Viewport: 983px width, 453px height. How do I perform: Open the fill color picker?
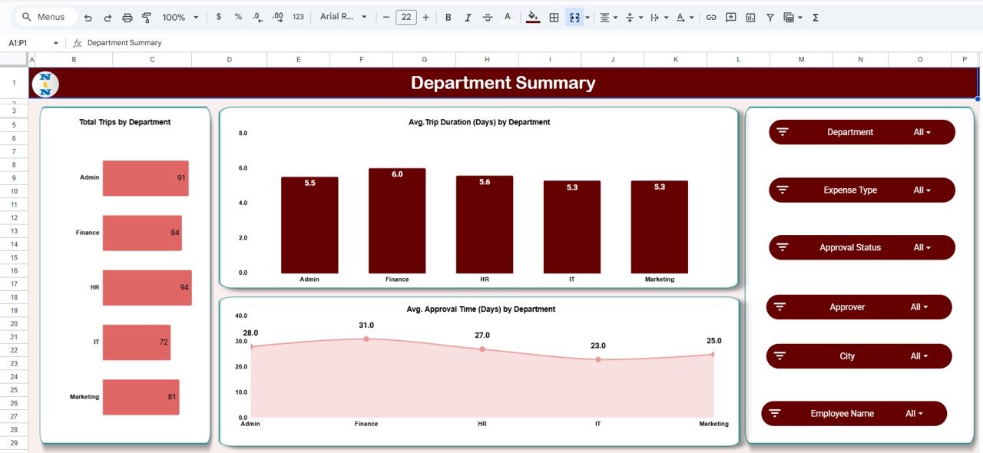pos(532,17)
